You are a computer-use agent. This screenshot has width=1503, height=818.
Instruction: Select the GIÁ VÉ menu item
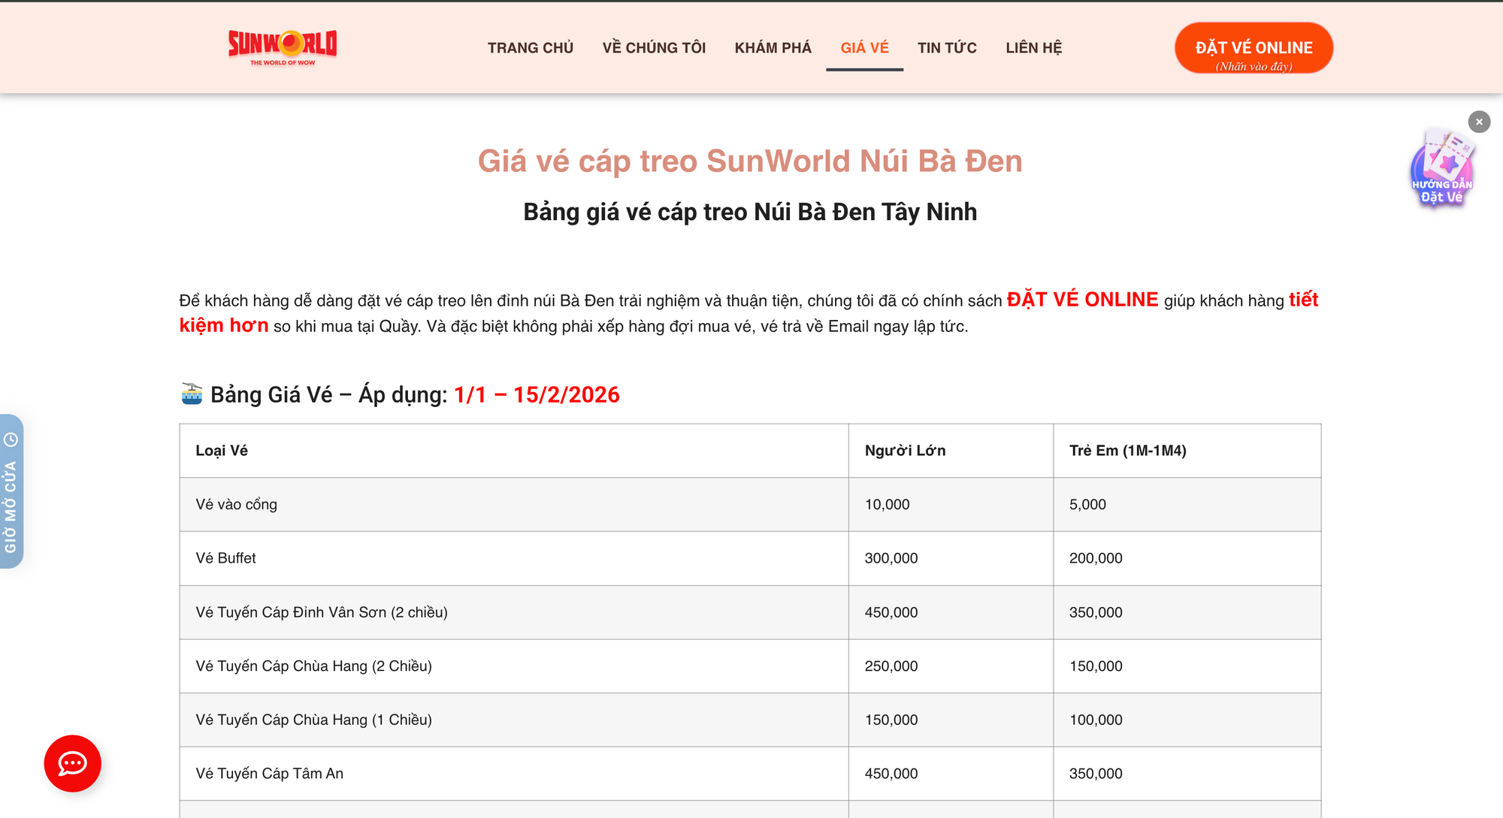pos(864,47)
